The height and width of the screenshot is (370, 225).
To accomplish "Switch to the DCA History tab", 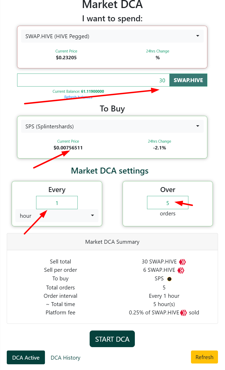I will [x=65, y=358].
